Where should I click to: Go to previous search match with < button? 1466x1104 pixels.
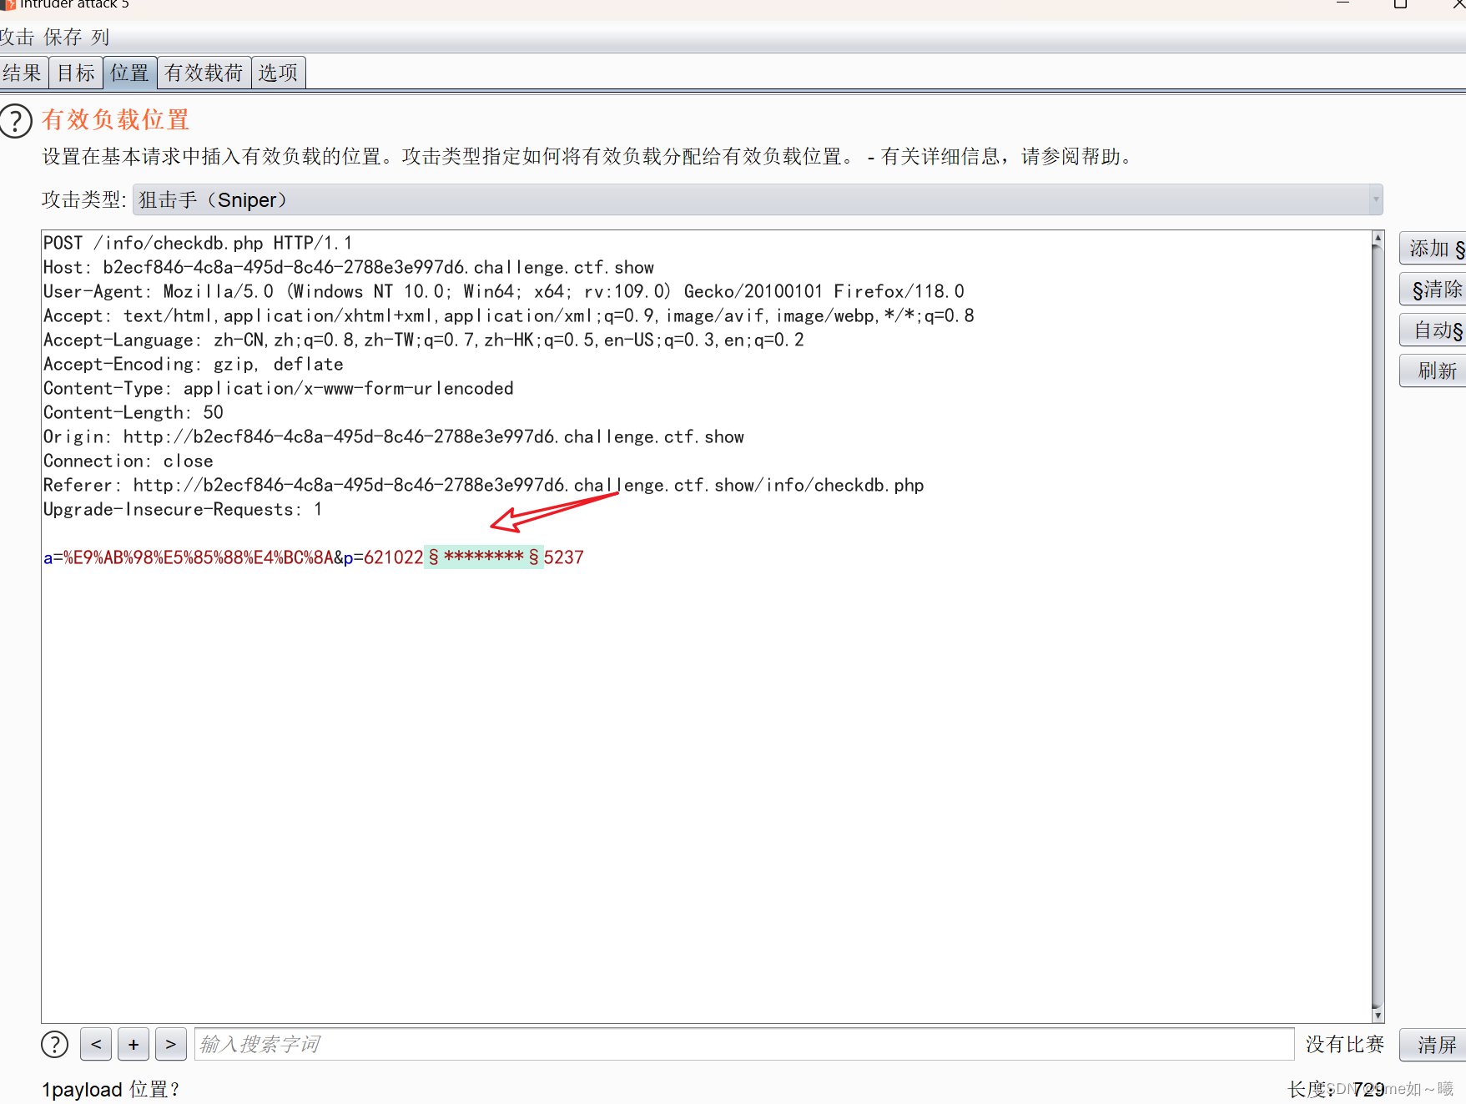click(x=96, y=1044)
